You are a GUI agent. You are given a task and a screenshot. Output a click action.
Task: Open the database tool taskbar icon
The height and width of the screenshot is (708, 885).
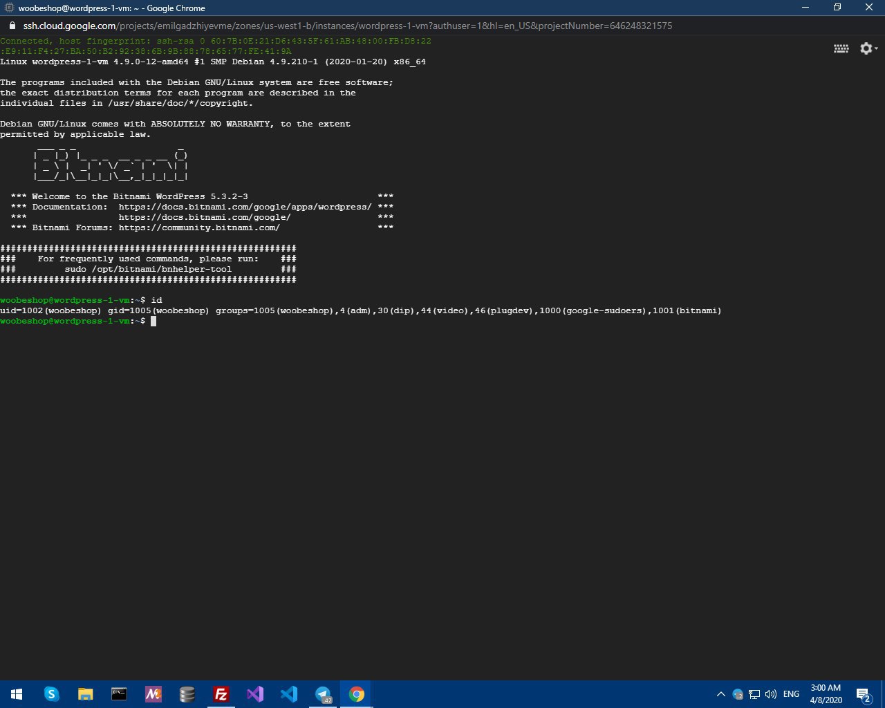click(187, 694)
